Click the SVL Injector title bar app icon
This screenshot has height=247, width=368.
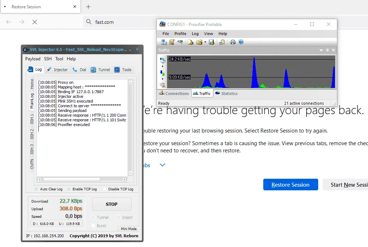(x=26, y=50)
